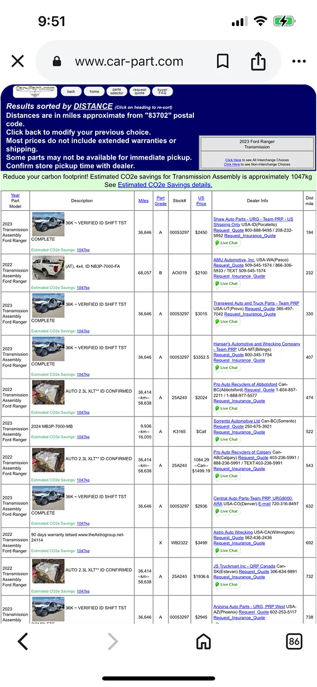This screenshot has height=687, width=317.
Task: Open JS Truckmart Inc dealer link
Action: pos(244,566)
